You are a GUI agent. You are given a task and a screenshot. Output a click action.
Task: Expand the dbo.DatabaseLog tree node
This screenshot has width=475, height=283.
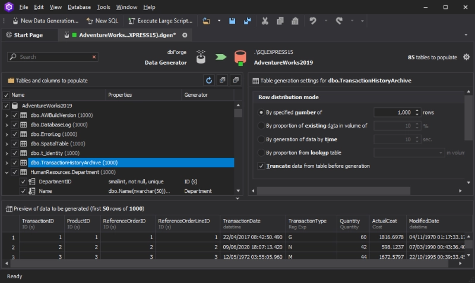tap(7, 125)
